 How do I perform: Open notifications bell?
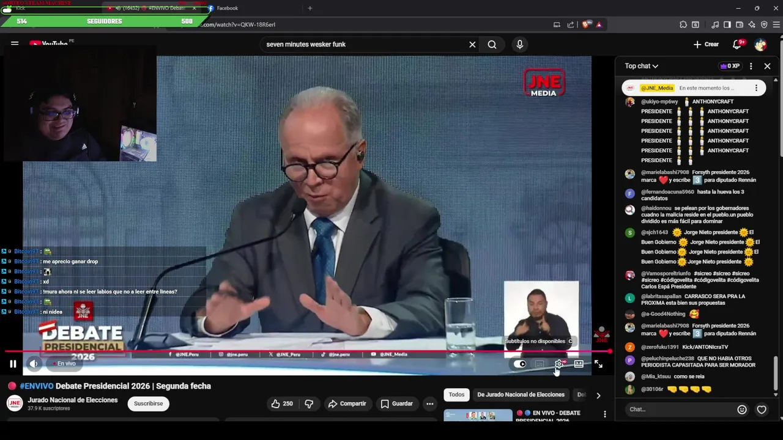point(738,45)
